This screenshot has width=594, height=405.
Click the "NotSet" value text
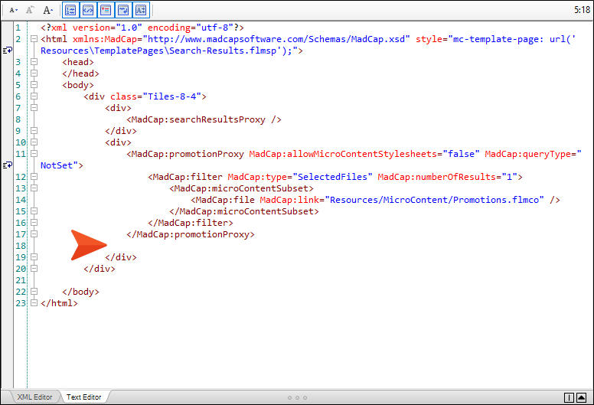coord(59,165)
